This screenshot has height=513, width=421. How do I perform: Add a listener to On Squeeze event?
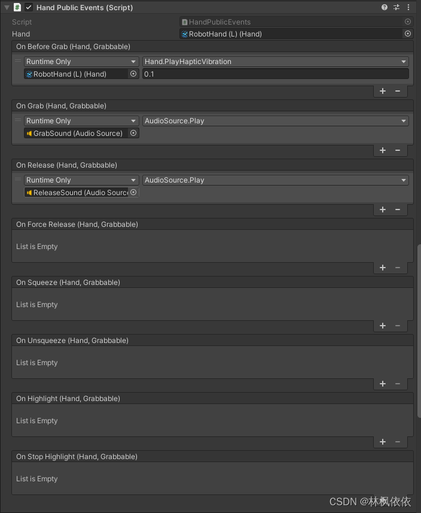coord(383,326)
